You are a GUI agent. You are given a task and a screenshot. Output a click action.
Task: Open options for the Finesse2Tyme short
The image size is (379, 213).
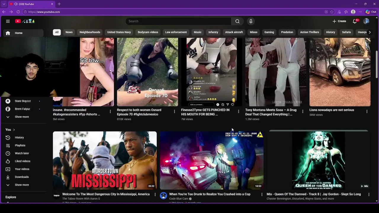[239, 112]
